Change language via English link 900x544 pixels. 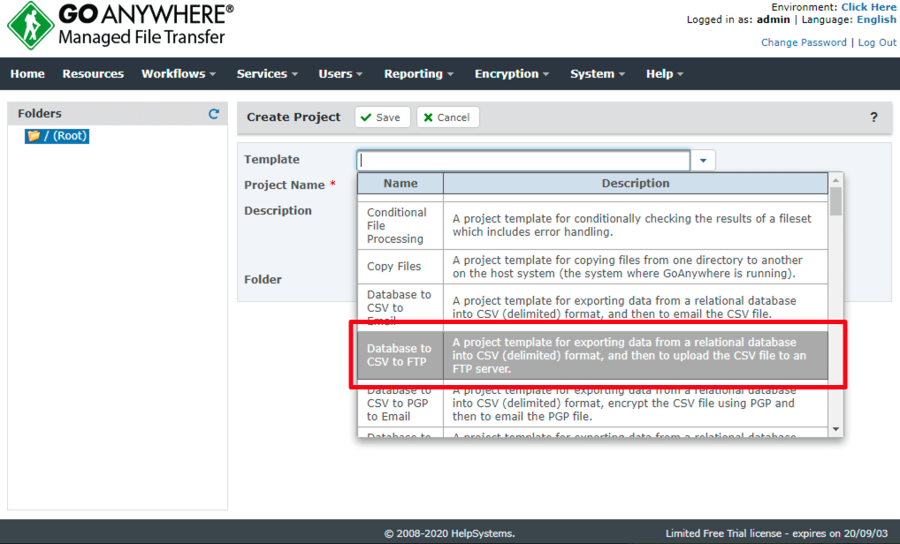pos(876,19)
